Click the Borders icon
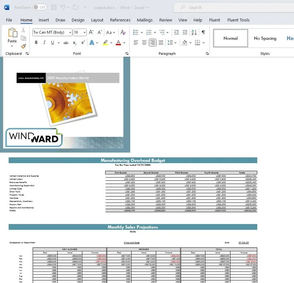294x283 pixels. pos(197,43)
